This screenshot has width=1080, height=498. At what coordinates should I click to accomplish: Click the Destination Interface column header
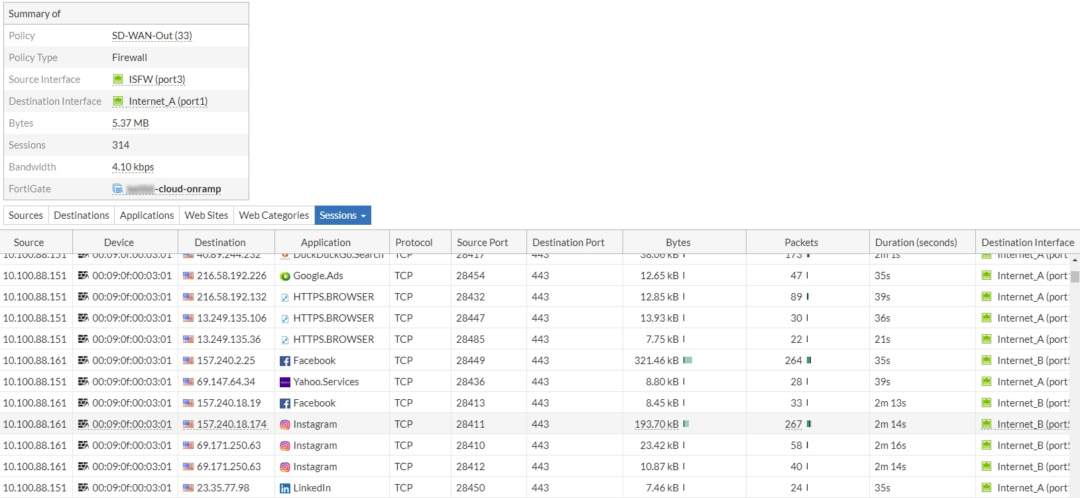(x=1028, y=243)
